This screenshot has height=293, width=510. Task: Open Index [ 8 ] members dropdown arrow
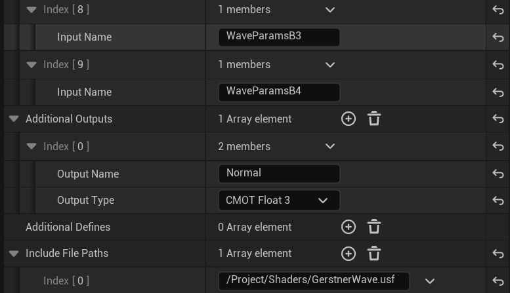point(330,10)
